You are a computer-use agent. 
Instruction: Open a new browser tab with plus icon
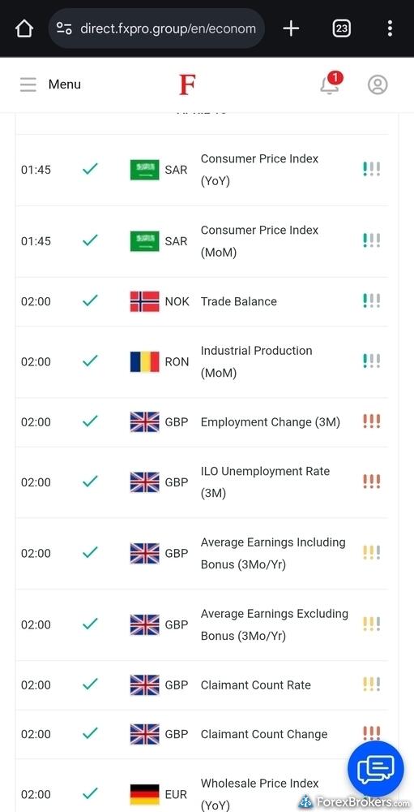291,28
